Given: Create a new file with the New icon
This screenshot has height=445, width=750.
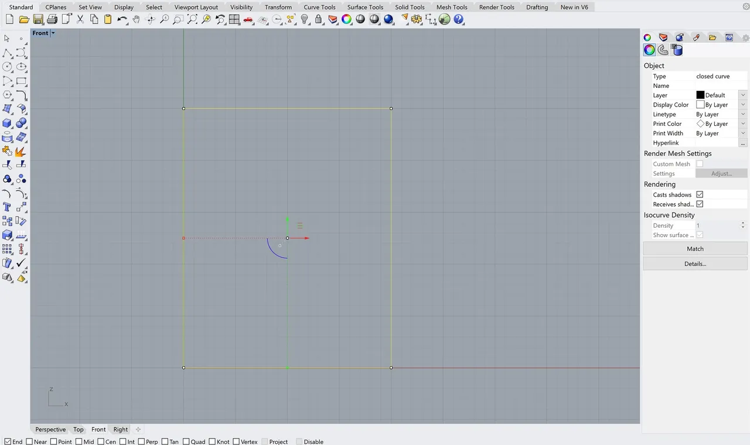Looking at the screenshot, I should pos(9,19).
